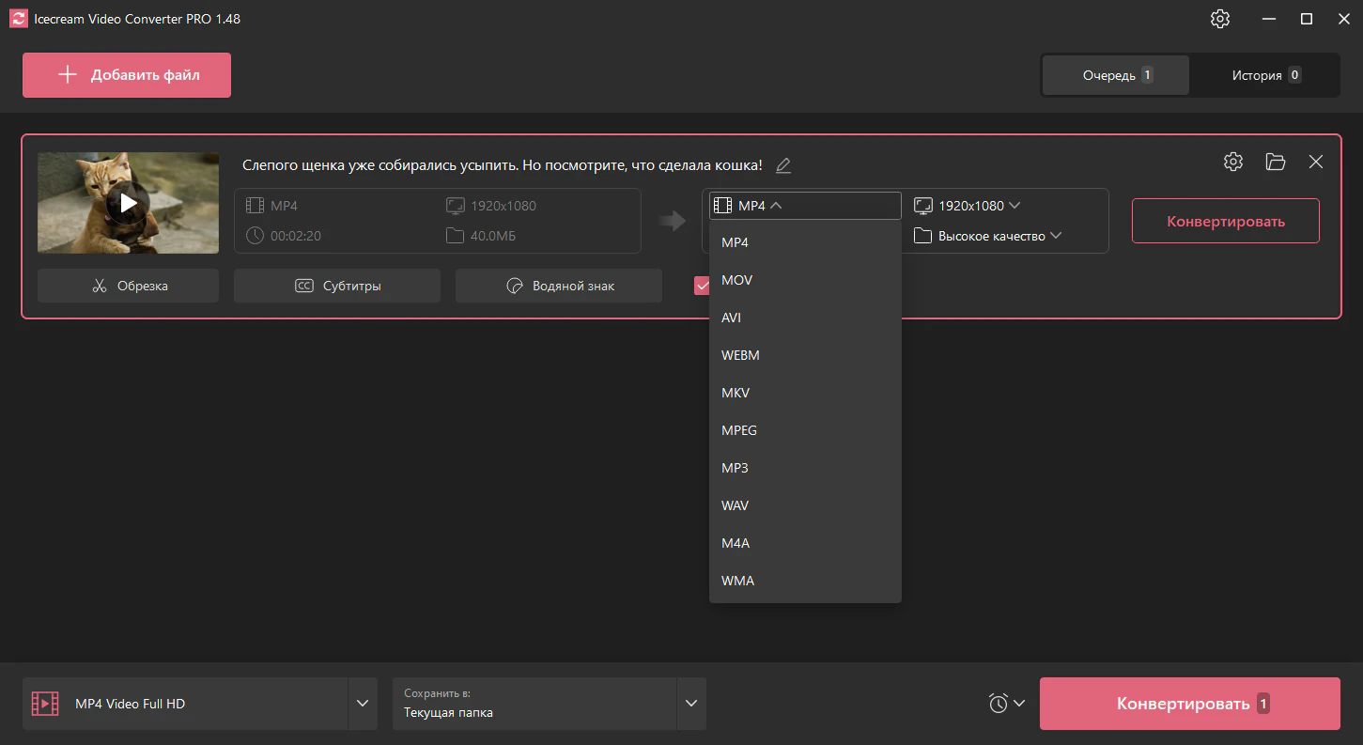Click the pencil icon to rename title
1363x745 pixels.
point(783,165)
